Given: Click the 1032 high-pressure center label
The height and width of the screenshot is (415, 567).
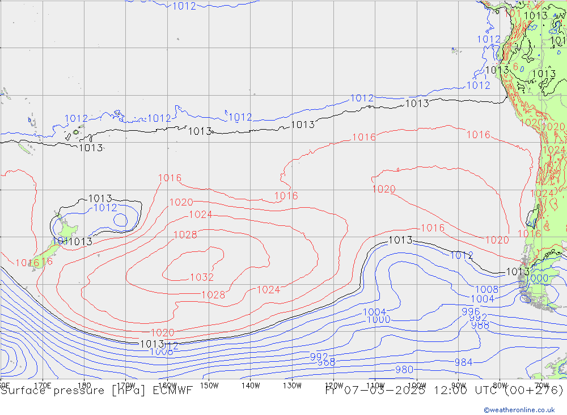Looking at the screenshot, I should 202,277.
